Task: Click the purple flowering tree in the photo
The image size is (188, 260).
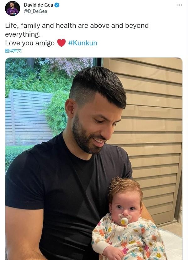Action: pos(70,65)
